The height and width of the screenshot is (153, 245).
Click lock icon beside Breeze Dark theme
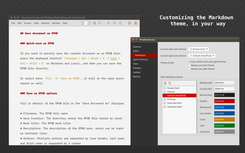click(165, 88)
